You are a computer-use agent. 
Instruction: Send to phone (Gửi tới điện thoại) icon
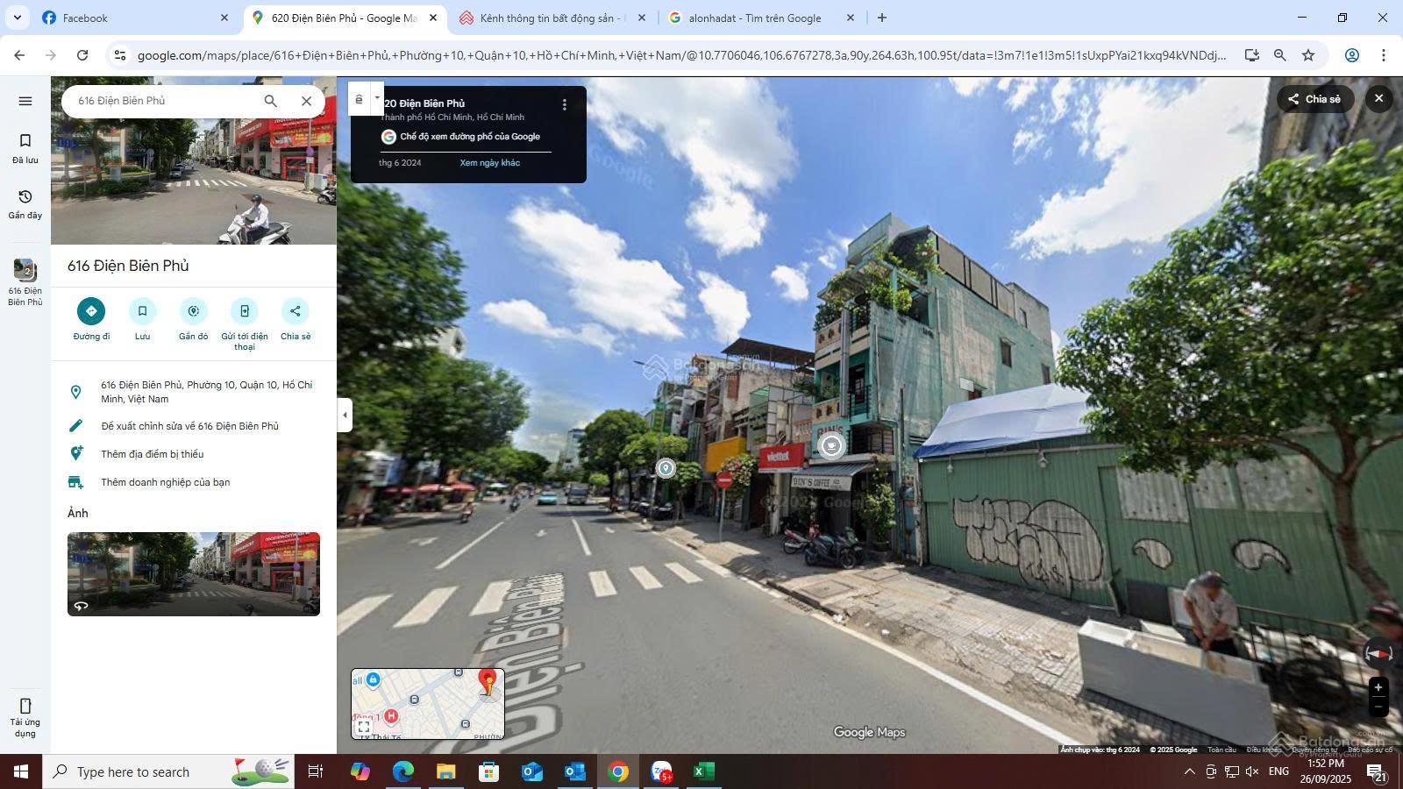(x=245, y=311)
